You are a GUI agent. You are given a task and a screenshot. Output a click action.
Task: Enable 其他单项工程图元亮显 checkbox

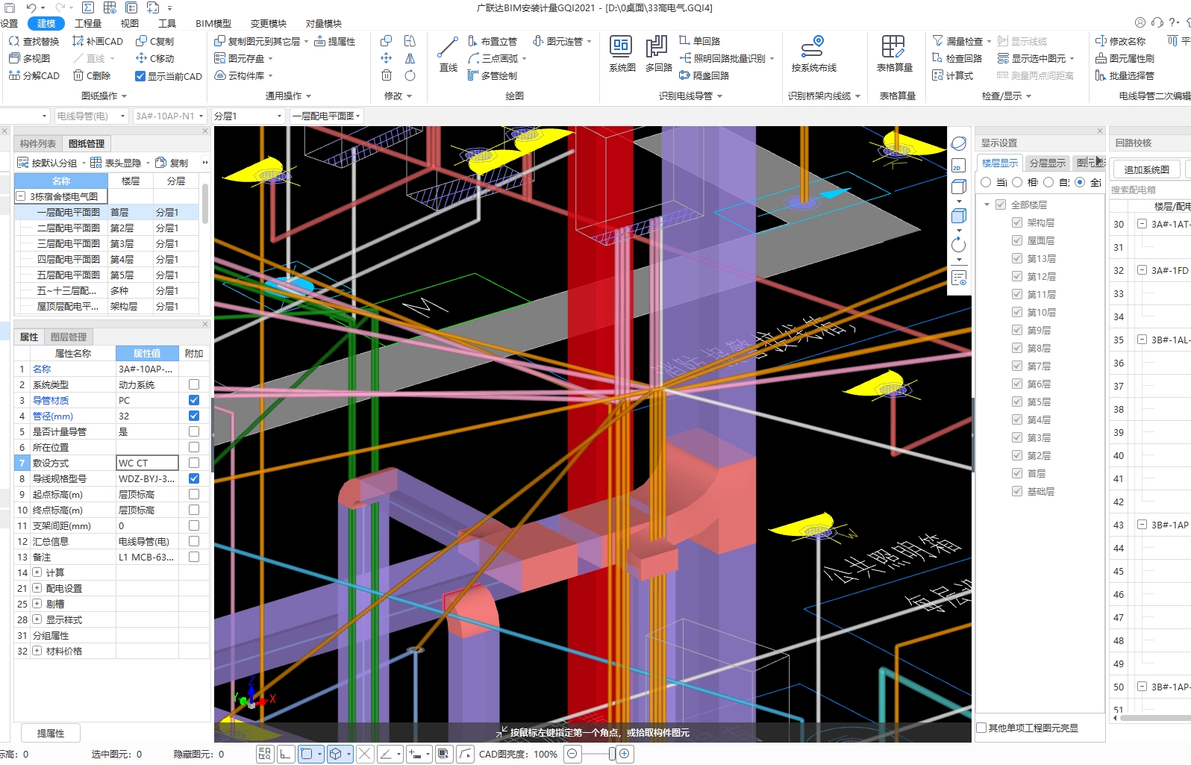tap(982, 728)
